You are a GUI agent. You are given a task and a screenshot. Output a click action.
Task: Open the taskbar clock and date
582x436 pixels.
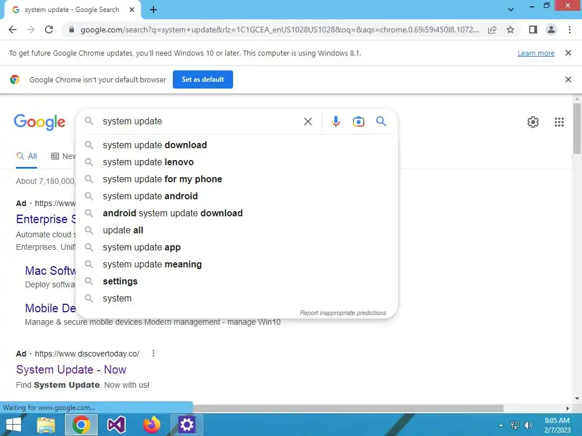(557, 425)
